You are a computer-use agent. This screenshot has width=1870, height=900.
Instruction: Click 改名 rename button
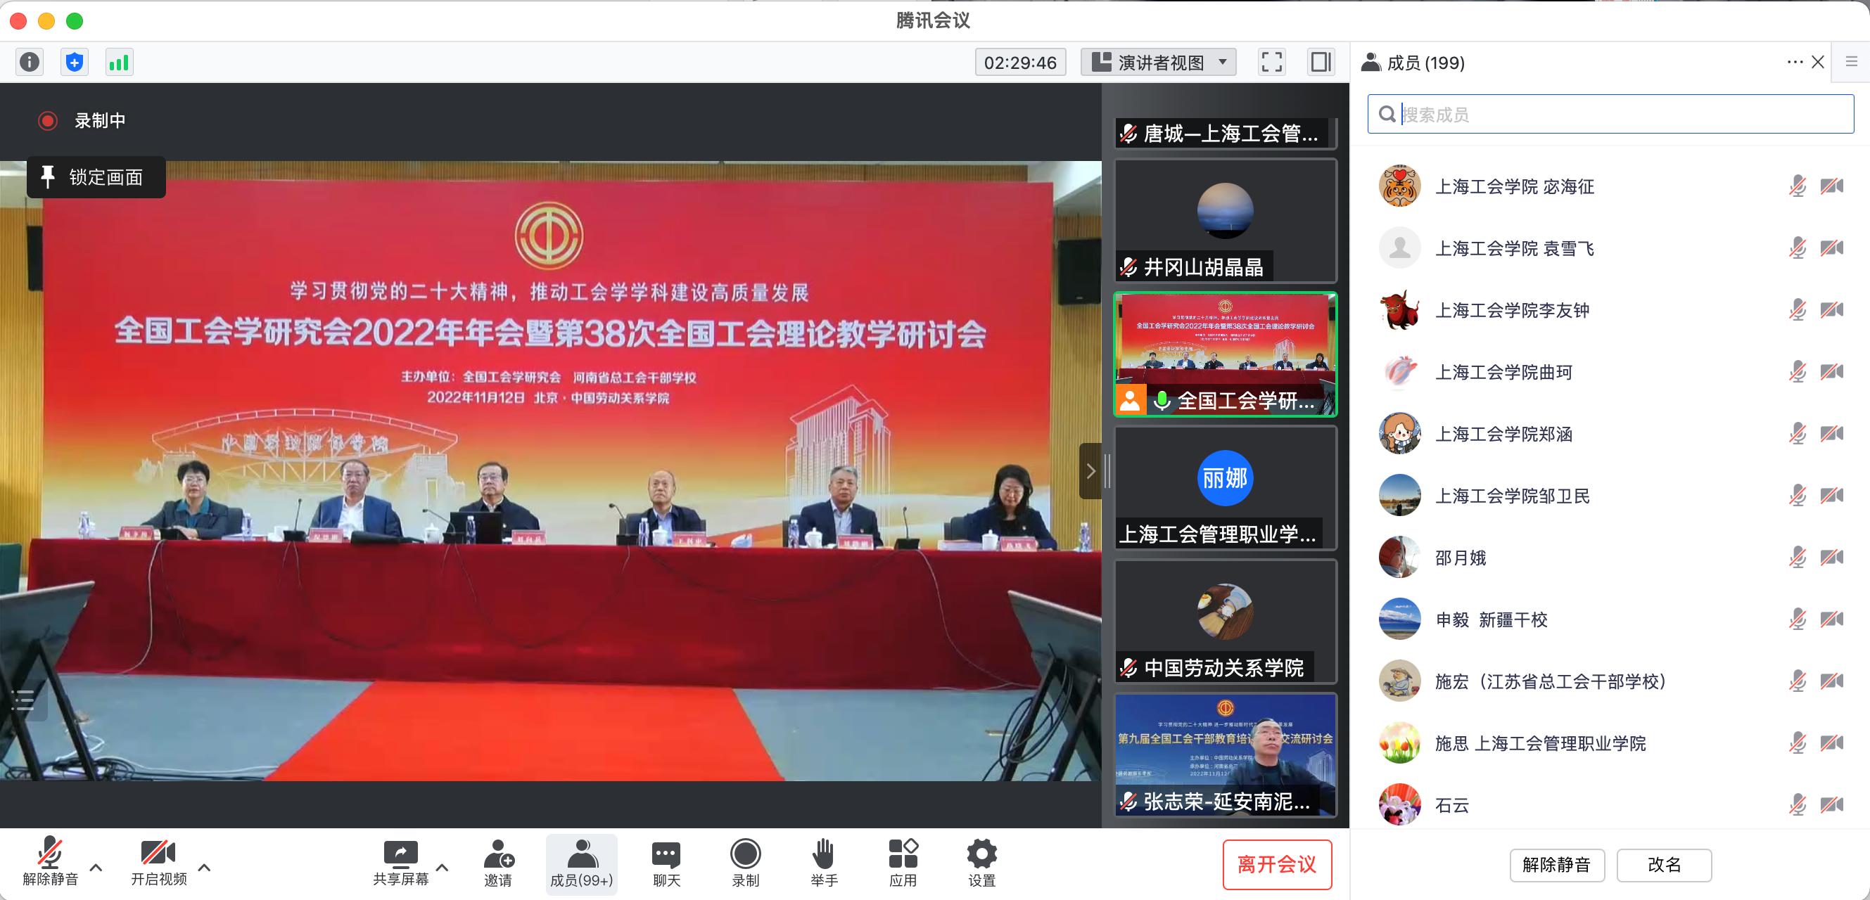click(1664, 864)
